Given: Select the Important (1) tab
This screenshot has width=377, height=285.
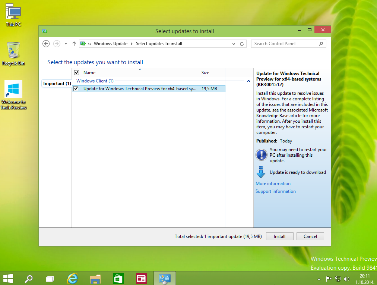Looking at the screenshot, I should pos(57,84).
